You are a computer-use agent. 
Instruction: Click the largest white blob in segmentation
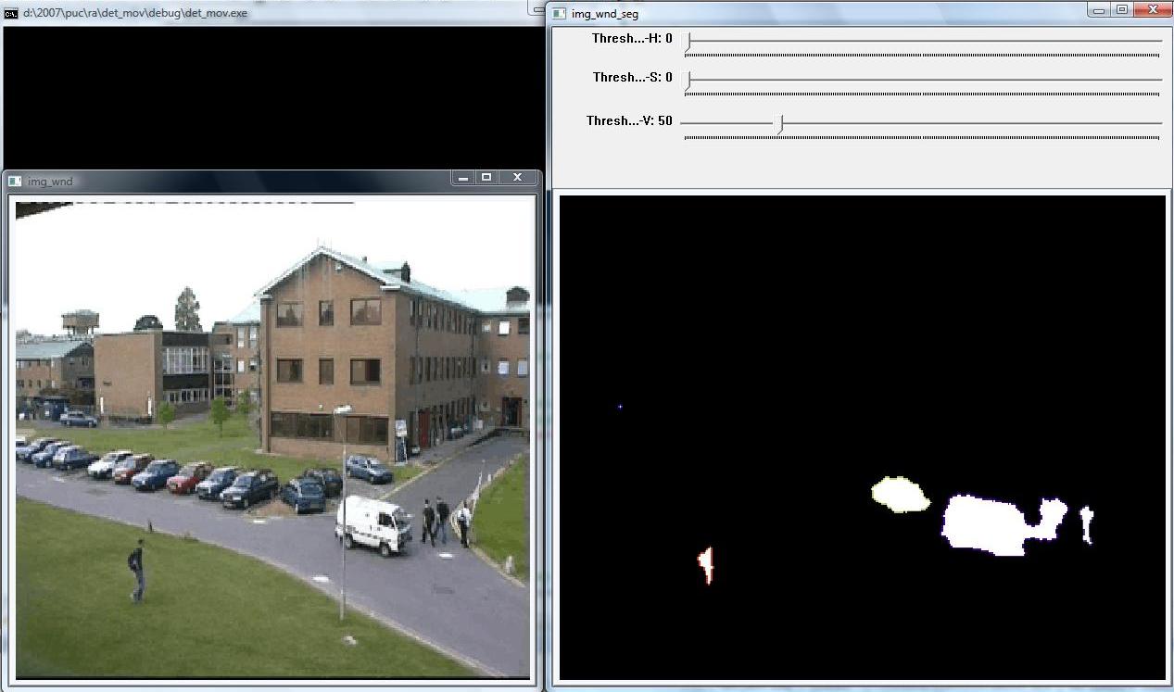pyautogui.click(x=984, y=524)
